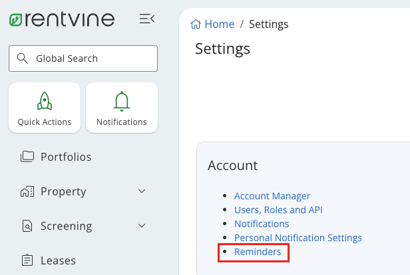Click the Home breadcrumb house icon

tap(196, 25)
